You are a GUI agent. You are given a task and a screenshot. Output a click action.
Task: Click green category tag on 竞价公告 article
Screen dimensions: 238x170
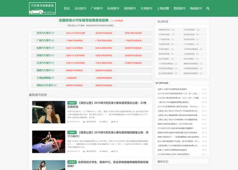[72, 103]
